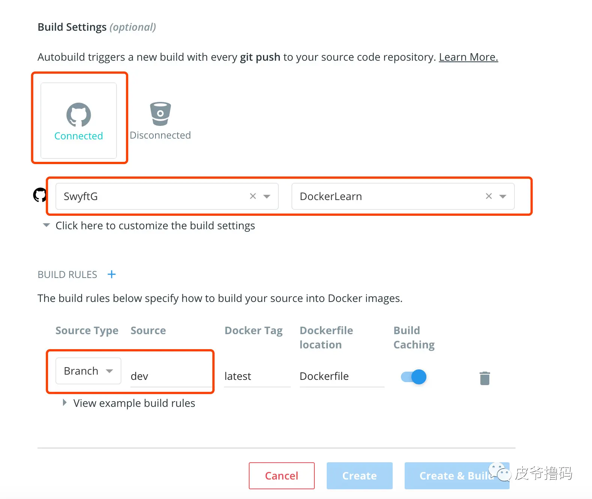The image size is (592, 499).
Task: Clear the DockerLearn repository selection
Action: tap(489, 196)
